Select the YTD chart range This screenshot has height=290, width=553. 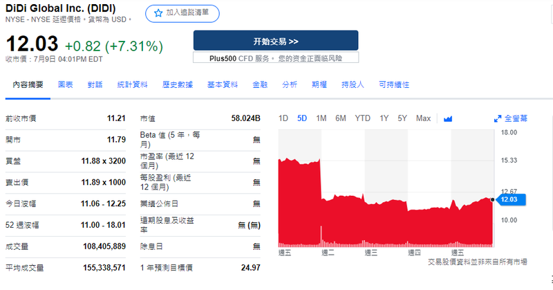[x=362, y=118]
